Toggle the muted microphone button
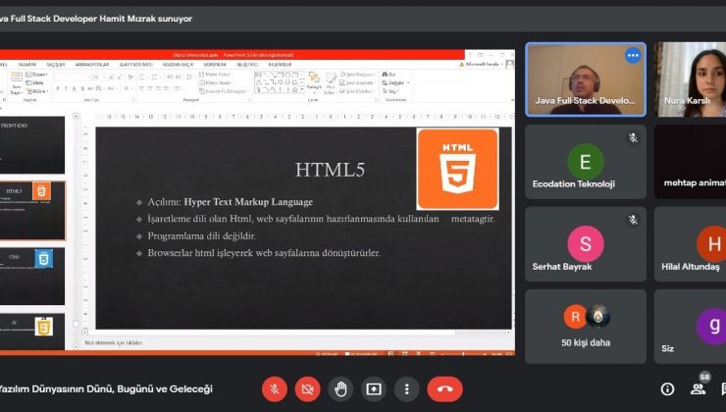Viewport: 726px width, 412px height. (275, 388)
